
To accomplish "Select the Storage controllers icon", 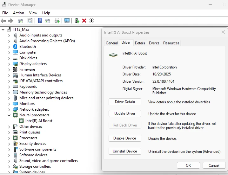I will pyautogui.click(x=15, y=166).
